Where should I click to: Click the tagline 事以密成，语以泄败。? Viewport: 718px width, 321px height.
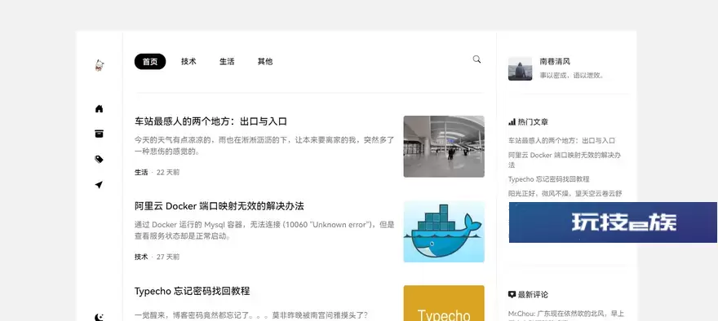(572, 76)
